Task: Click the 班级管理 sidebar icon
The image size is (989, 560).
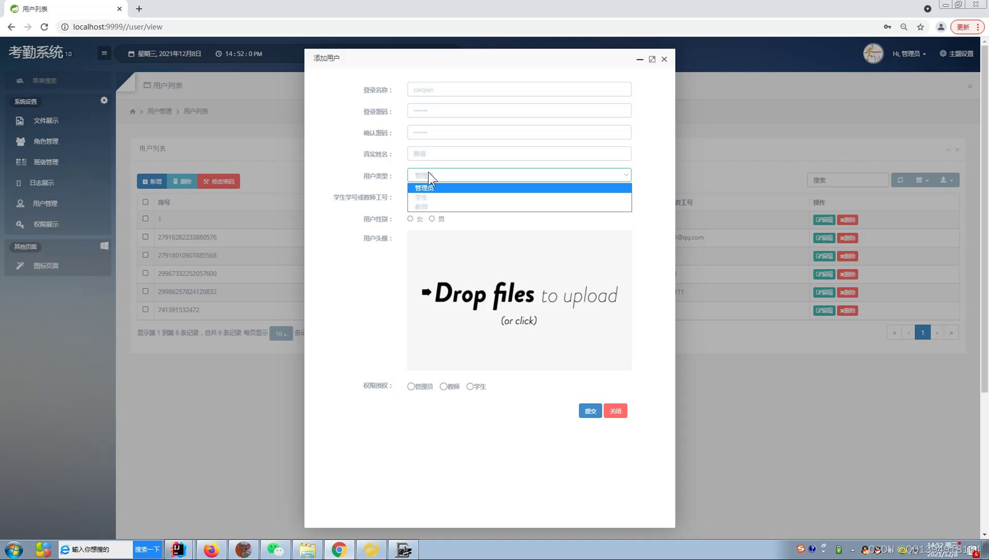Action: (21, 162)
